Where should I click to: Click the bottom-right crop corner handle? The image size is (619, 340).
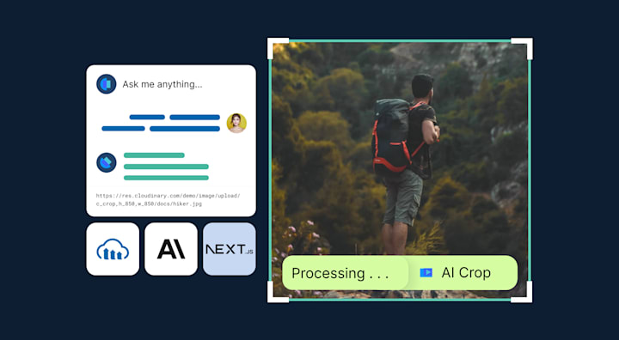(522, 292)
